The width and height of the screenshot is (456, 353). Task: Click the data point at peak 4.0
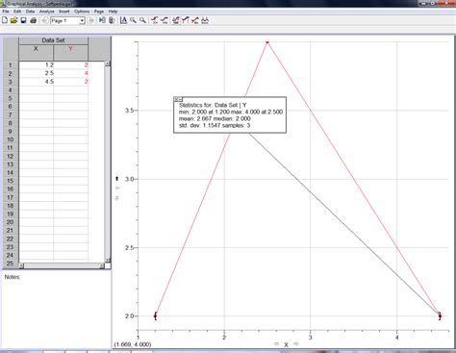coord(267,41)
